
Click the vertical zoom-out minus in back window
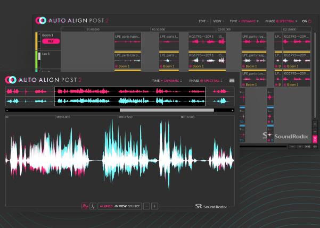[315, 131]
